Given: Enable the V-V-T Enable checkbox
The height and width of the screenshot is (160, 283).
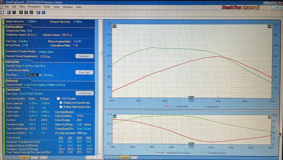Looking at the screenshot, I should [x=58, y=98].
